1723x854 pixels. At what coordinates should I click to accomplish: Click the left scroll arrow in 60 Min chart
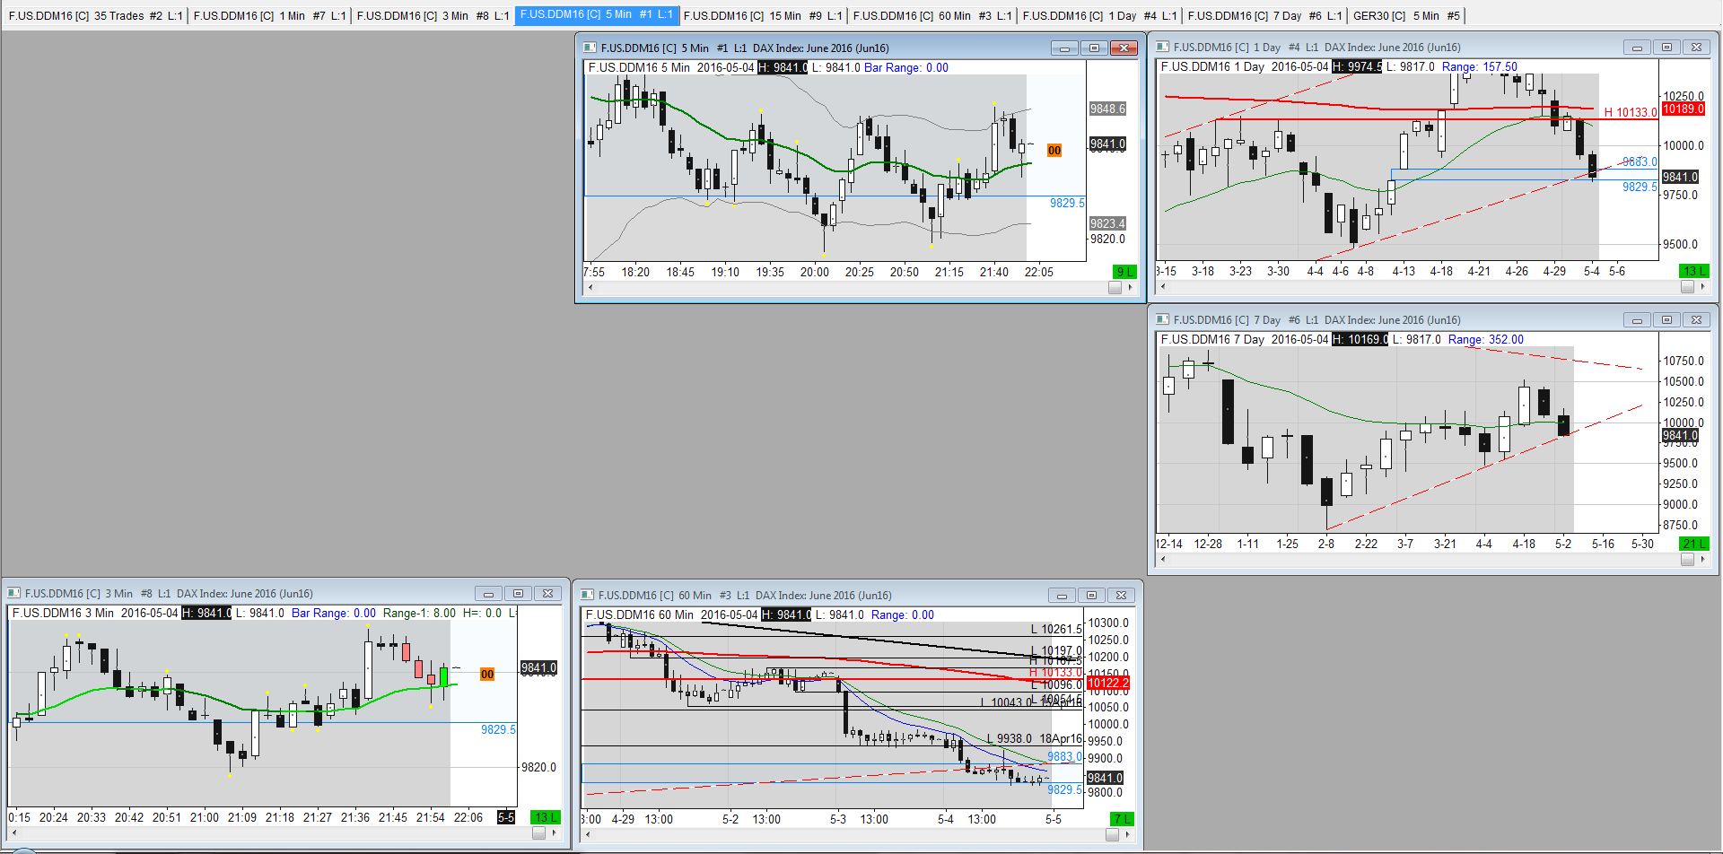coord(587,835)
